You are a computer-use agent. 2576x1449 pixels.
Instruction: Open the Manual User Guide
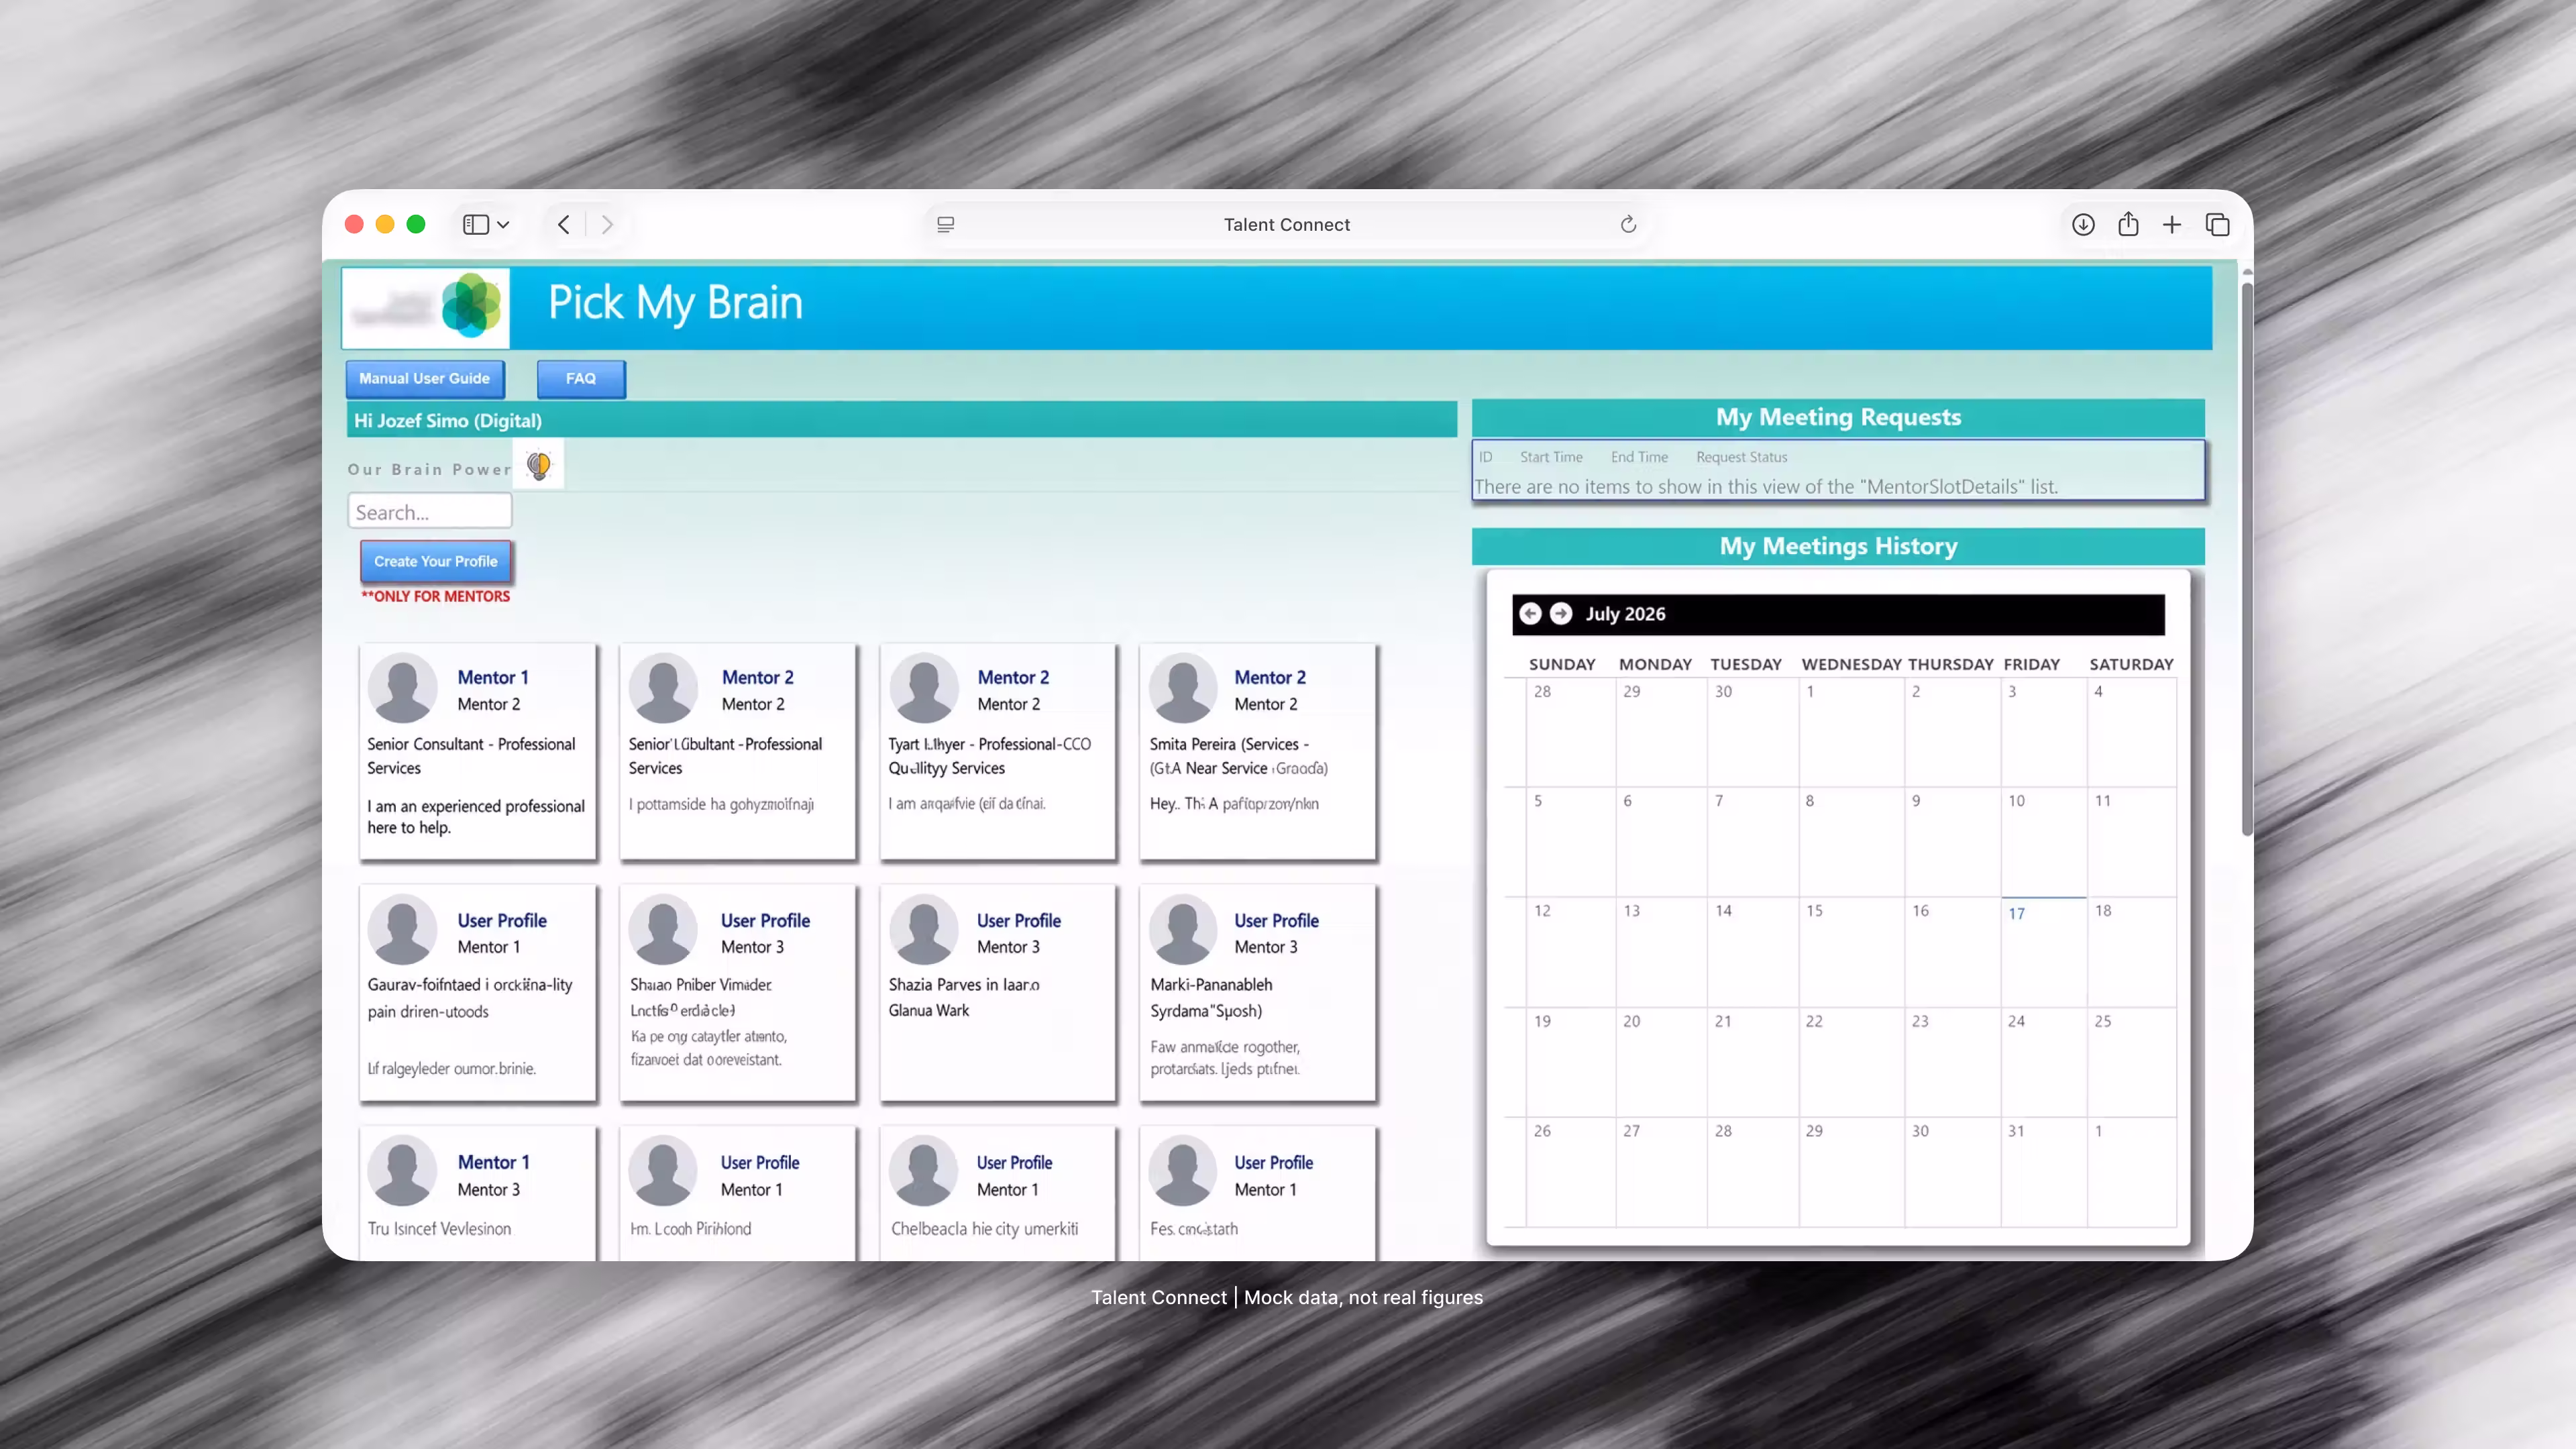[425, 378]
